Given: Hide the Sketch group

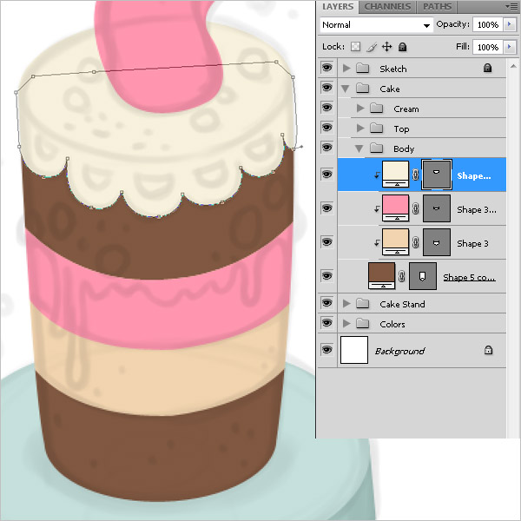Looking at the screenshot, I should click(x=327, y=68).
